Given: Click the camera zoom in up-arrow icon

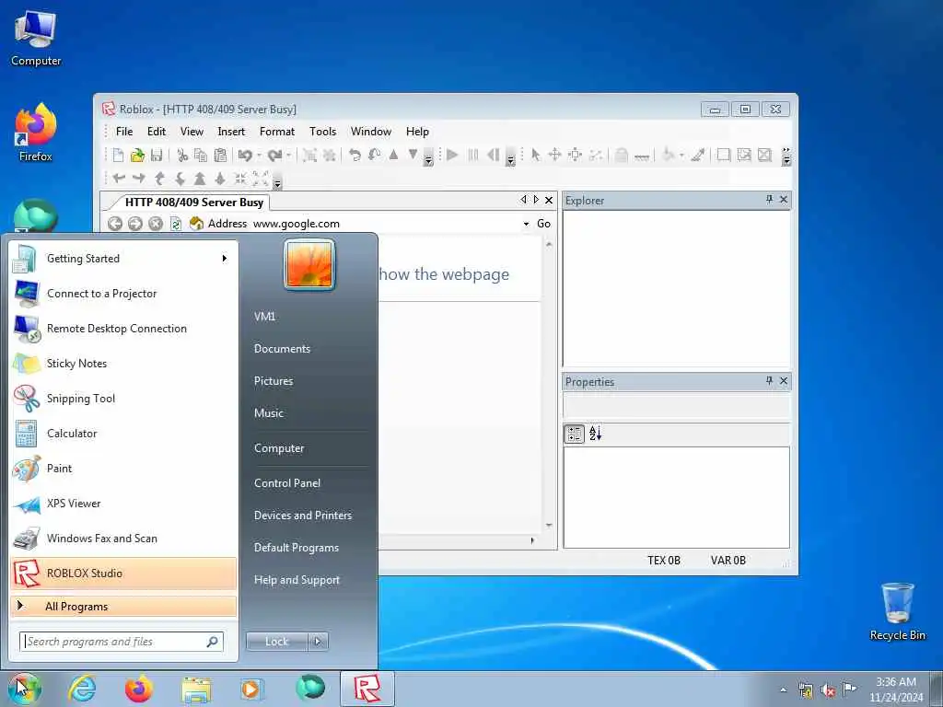Looking at the screenshot, I should point(200,178).
